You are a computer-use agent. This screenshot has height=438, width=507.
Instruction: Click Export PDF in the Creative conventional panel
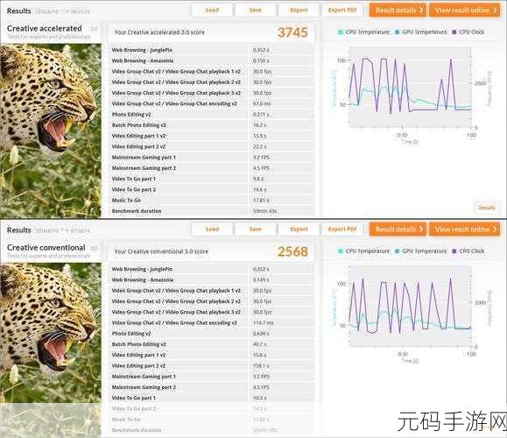point(342,229)
